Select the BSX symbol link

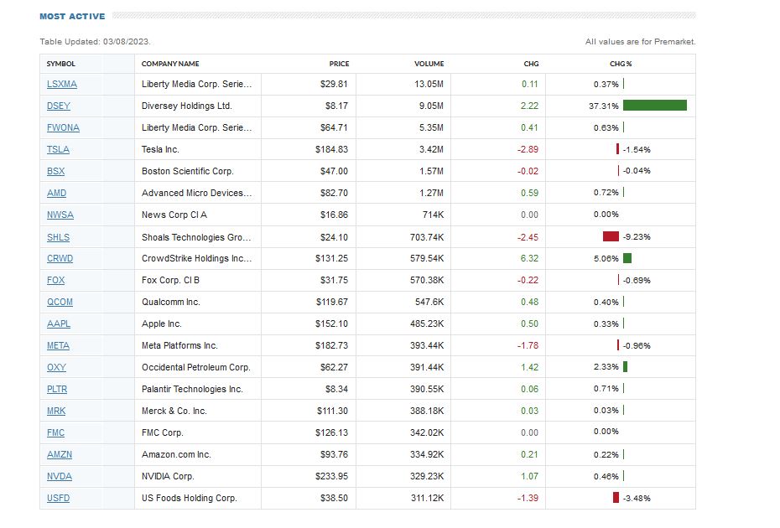pos(56,171)
